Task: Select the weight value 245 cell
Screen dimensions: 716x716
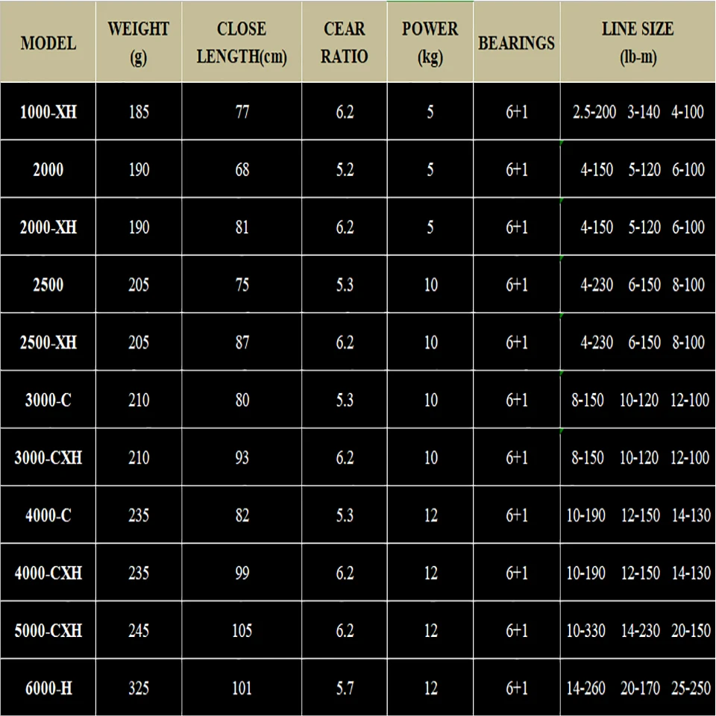Action: pyautogui.click(x=138, y=631)
